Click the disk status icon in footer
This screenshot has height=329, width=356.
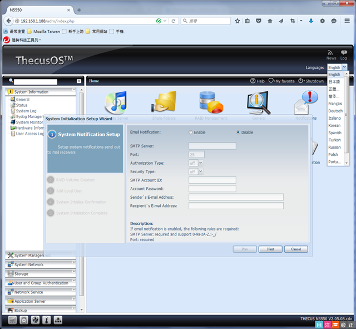pyautogui.click(x=24, y=320)
